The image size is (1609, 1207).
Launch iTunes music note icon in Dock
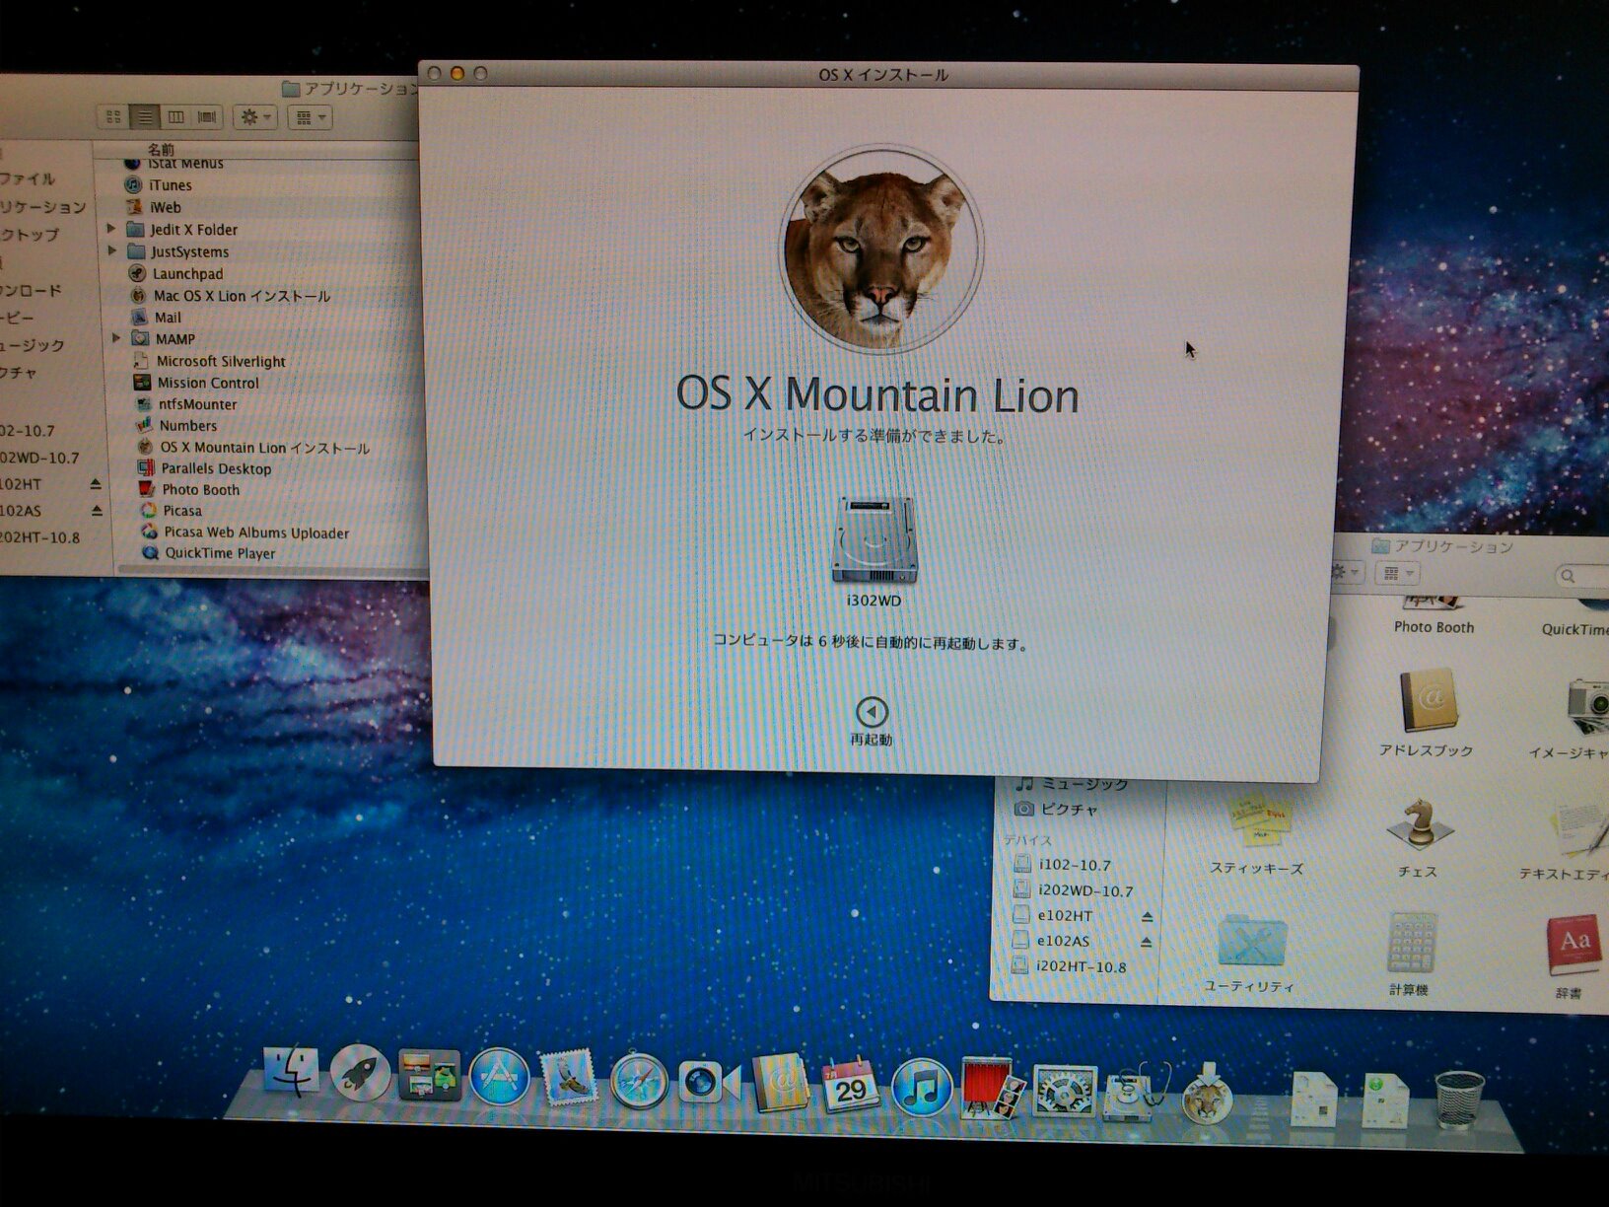922,1087
